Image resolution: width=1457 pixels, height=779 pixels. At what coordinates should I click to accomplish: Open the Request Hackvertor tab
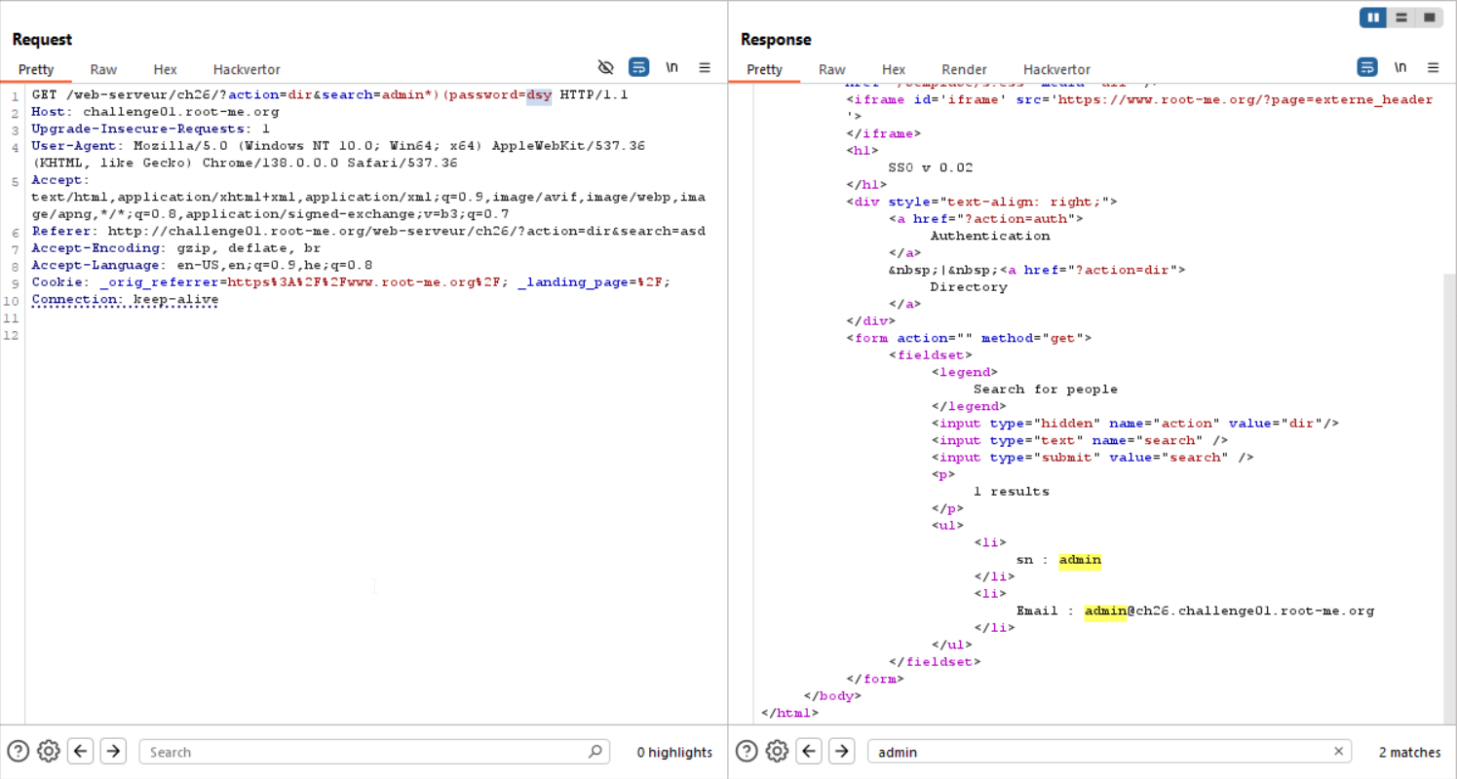click(247, 69)
